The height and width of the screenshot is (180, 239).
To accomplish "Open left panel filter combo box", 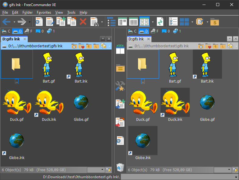I will click(x=96, y=170).
